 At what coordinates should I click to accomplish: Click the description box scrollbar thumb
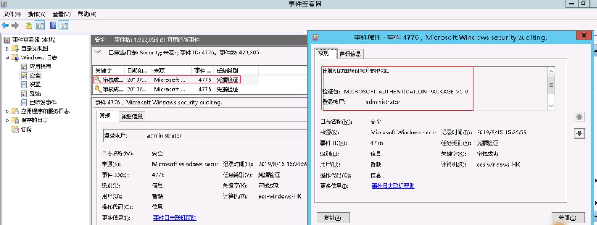[551, 85]
